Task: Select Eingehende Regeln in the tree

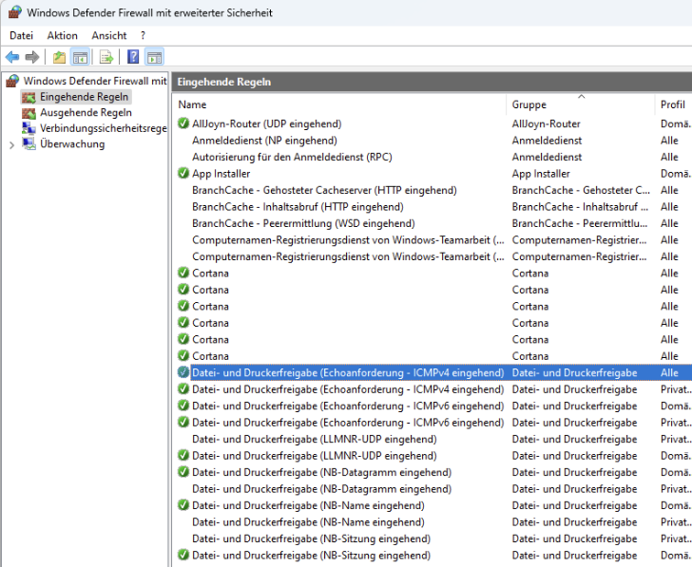Action: tap(84, 97)
